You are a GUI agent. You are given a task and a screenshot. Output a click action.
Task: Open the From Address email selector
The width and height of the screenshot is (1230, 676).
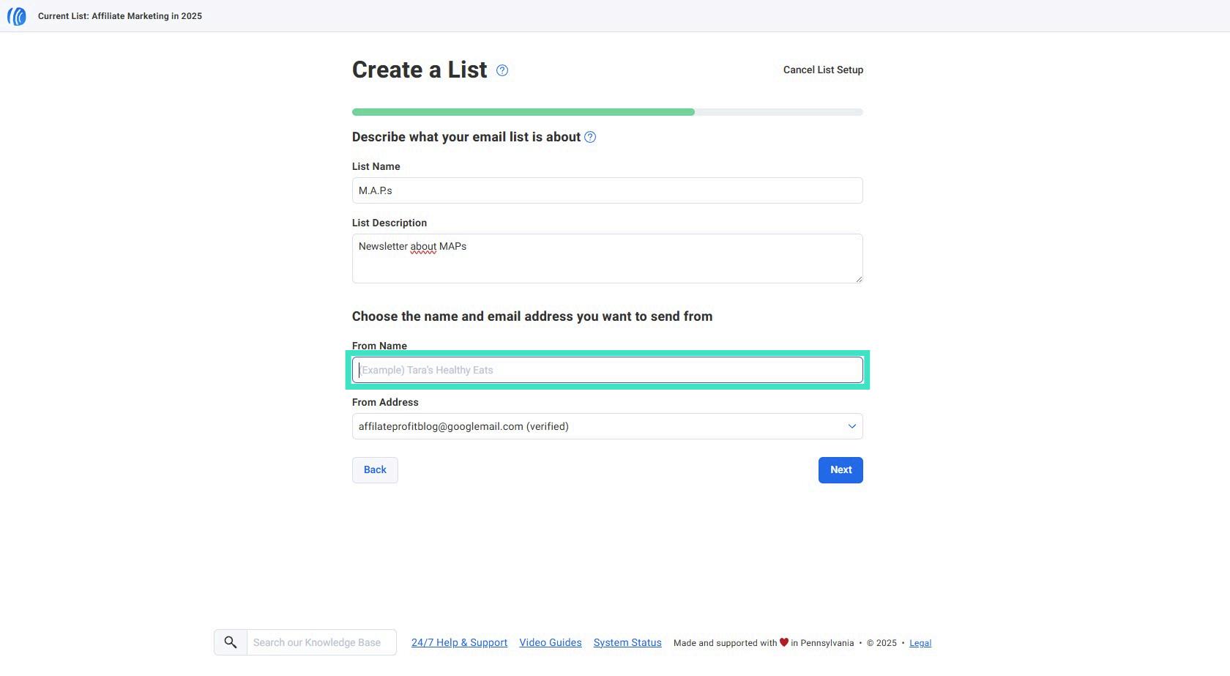(608, 426)
